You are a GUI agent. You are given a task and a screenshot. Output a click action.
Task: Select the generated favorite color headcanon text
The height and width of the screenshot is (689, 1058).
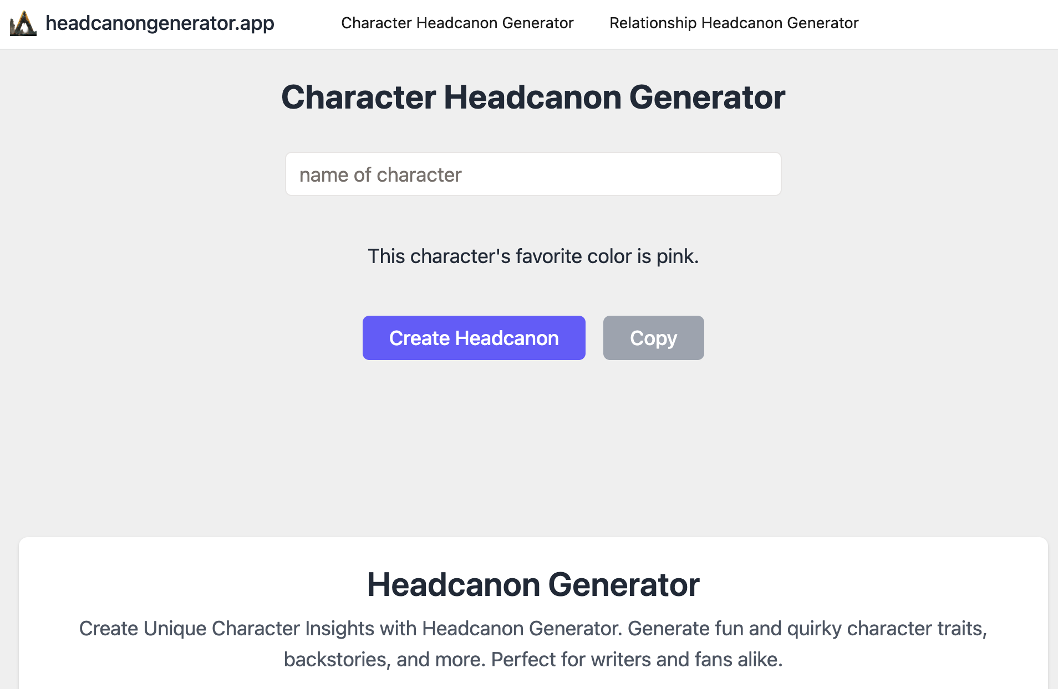coord(532,256)
